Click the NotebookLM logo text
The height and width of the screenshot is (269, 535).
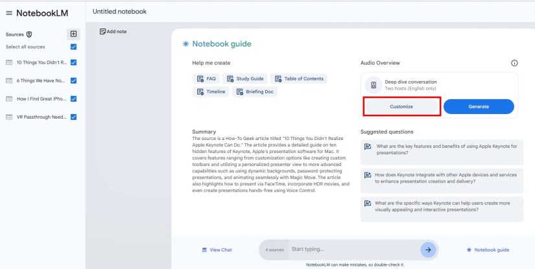tap(42, 14)
